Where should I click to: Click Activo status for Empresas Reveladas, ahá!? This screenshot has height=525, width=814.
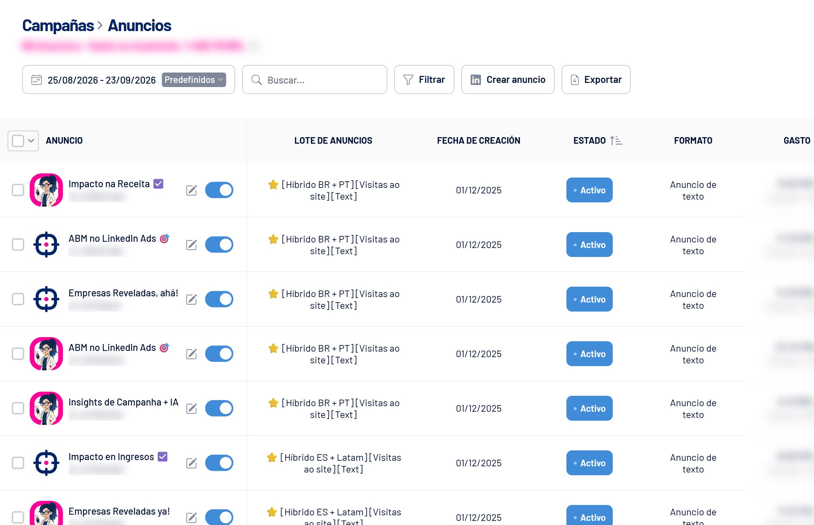point(589,299)
